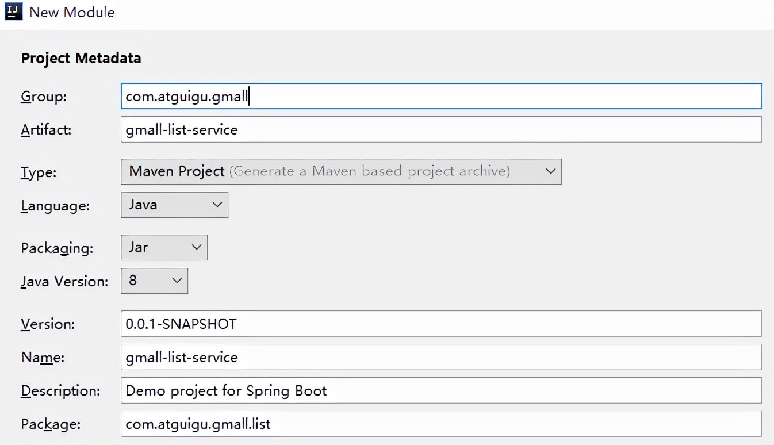
Task: Click the Package label
Action: pos(51,424)
